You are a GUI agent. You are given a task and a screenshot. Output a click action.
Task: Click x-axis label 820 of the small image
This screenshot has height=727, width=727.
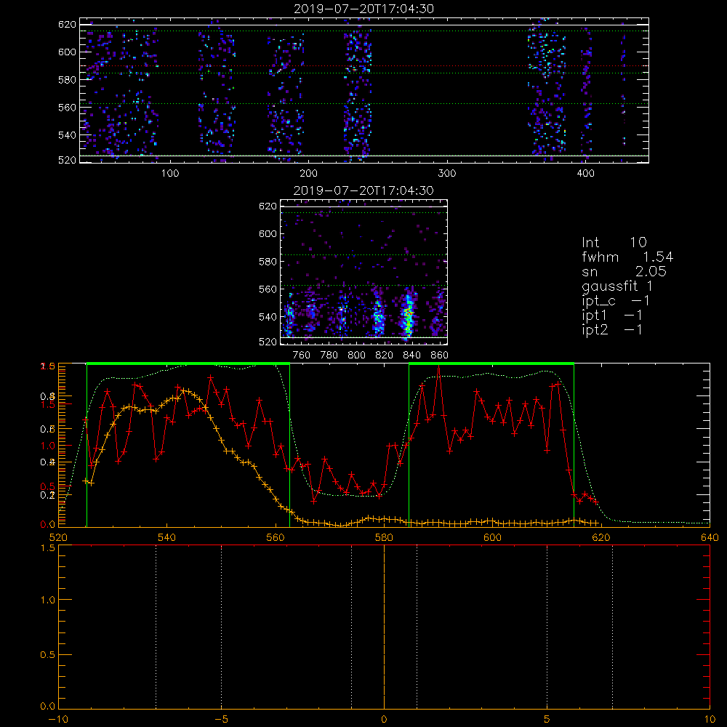tap(385, 356)
